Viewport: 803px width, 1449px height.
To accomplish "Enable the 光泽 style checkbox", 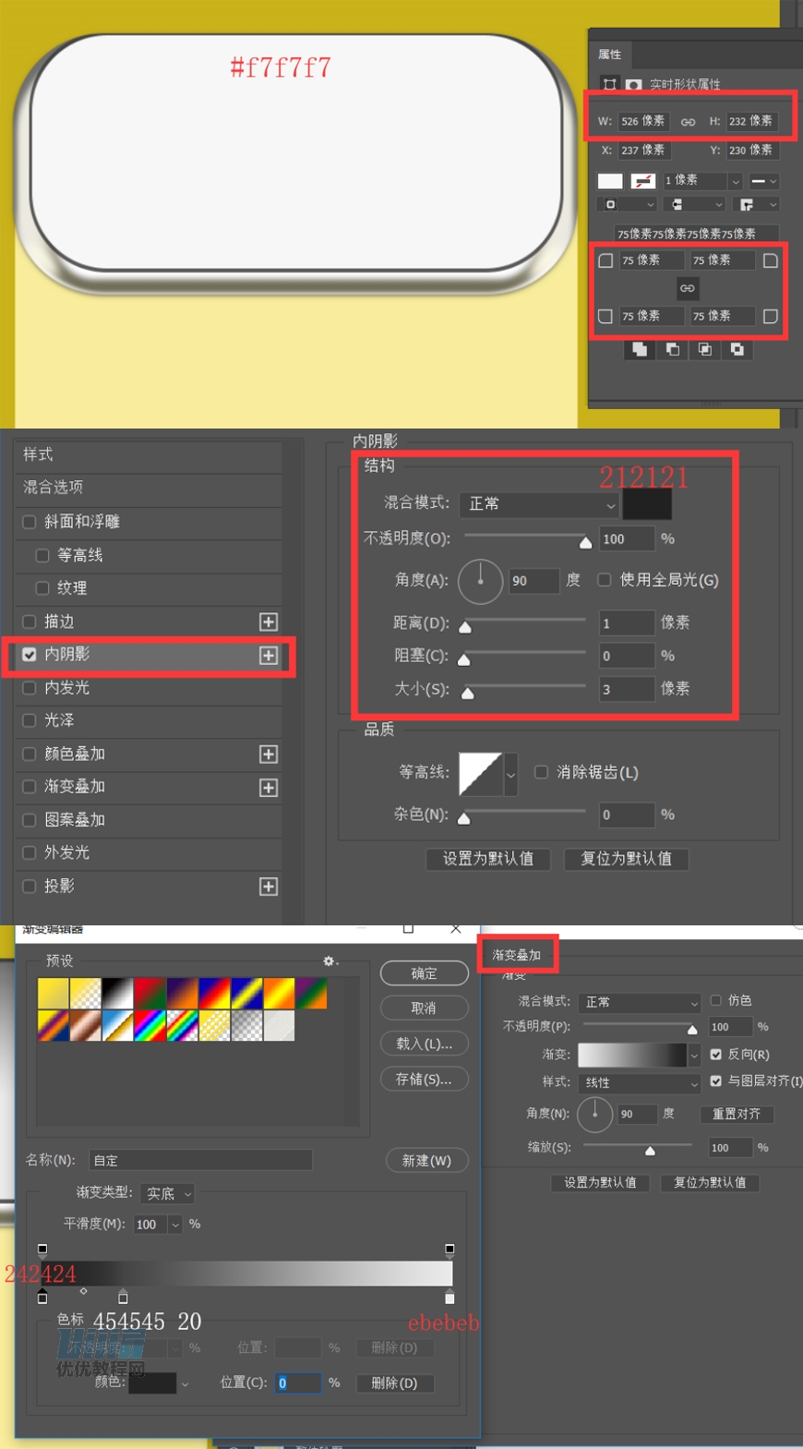I will [x=30, y=720].
